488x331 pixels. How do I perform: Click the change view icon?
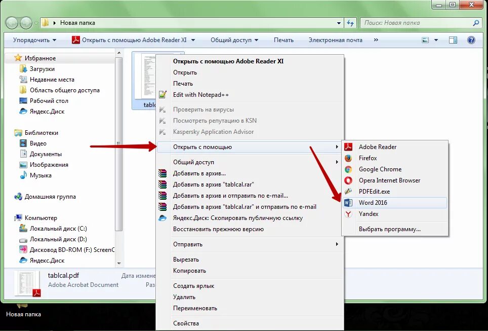coord(425,40)
